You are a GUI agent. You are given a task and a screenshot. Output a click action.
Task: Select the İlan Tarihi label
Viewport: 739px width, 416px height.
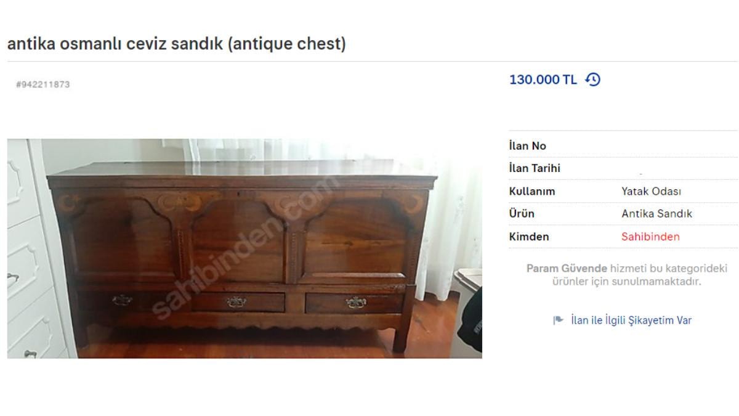tap(535, 168)
